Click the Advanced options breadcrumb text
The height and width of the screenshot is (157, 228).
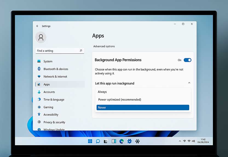[104, 46]
